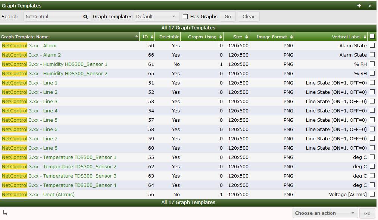Screen dimensions: 378x220
Task: Open Temperature TDS300_Sensor 3 template link
Action: pyautogui.click(x=59, y=176)
